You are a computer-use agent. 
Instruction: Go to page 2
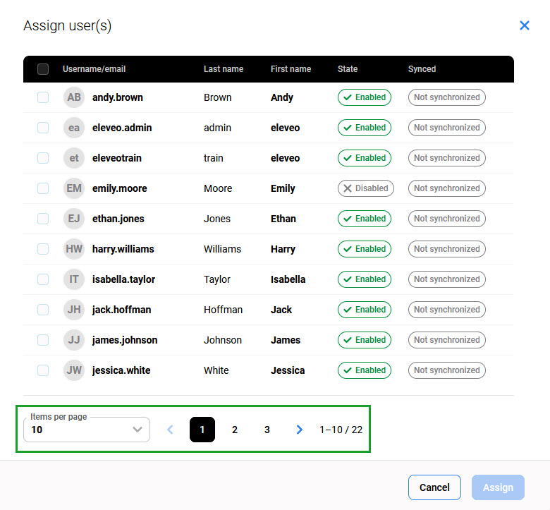tap(235, 430)
